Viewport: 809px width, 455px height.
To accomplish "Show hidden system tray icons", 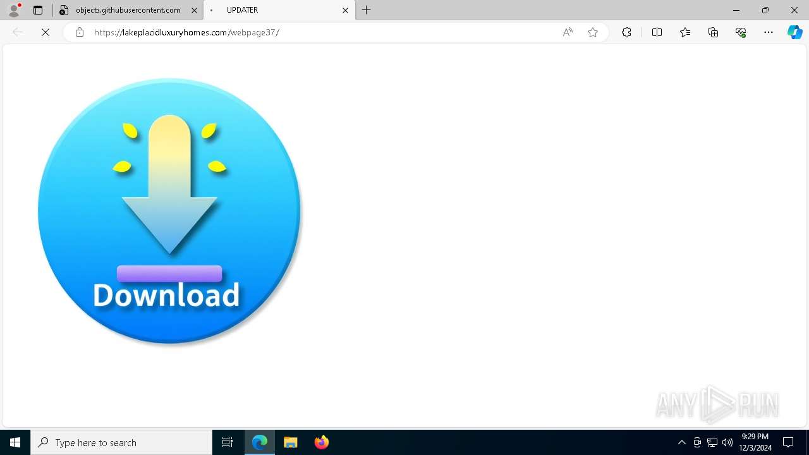I will point(681,442).
